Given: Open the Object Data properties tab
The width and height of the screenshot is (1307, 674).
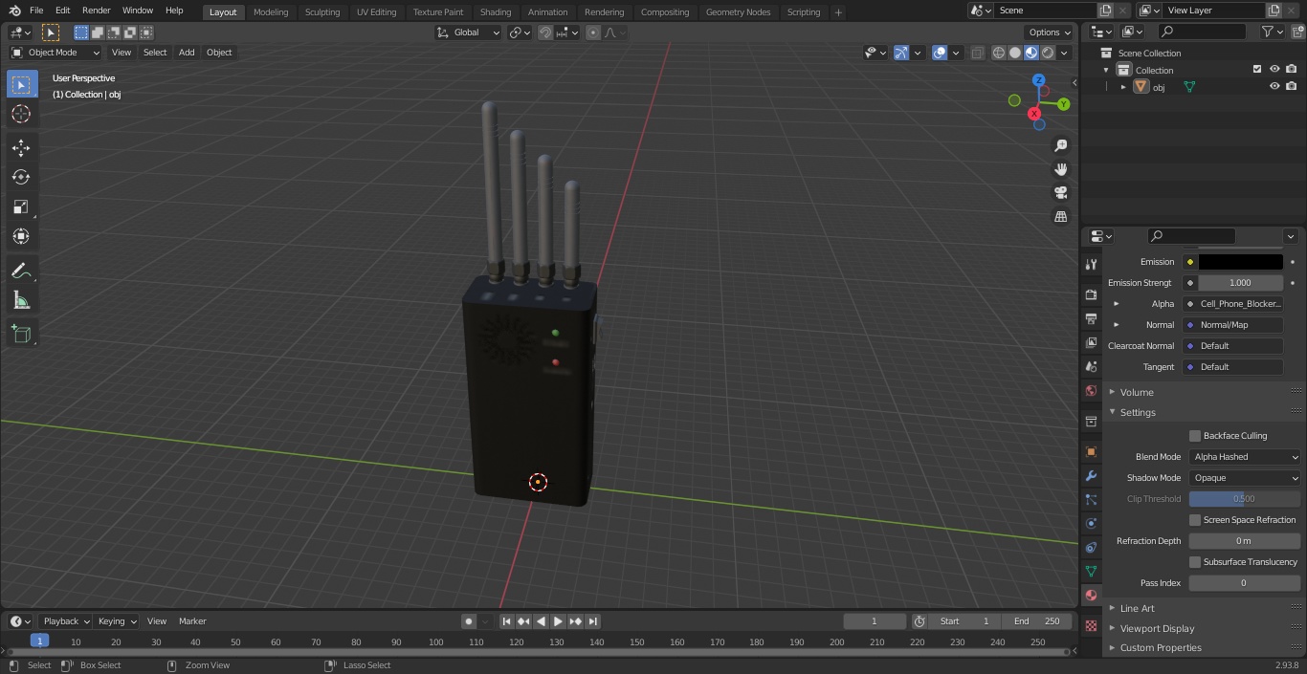Looking at the screenshot, I should [x=1091, y=571].
